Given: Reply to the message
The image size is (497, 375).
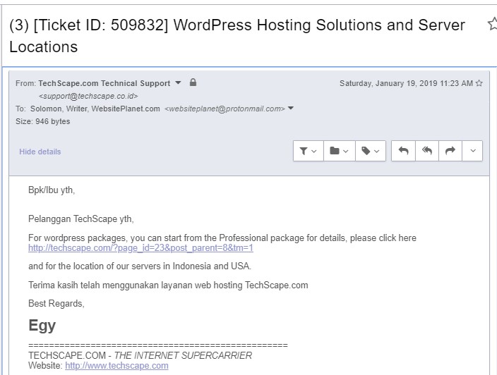Looking at the screenshot, I should click(x=403, y=151).
